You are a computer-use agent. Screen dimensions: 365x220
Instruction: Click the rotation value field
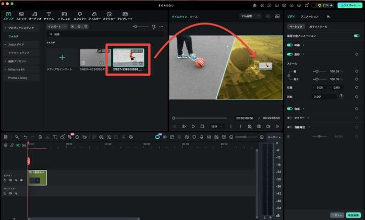[324, 96]
